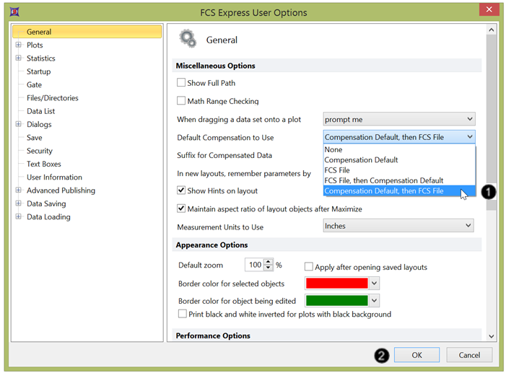Enable Math Range Checking checkbox
The image size is (506, 373).
[181, 101]
